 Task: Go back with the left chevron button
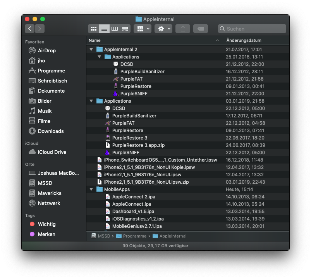click(x=29, y=29)
